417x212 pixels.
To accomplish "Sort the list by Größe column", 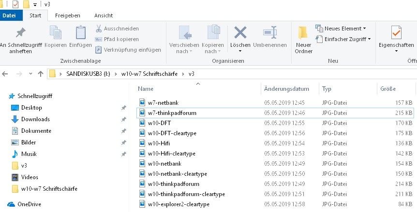I will [388, 89].
